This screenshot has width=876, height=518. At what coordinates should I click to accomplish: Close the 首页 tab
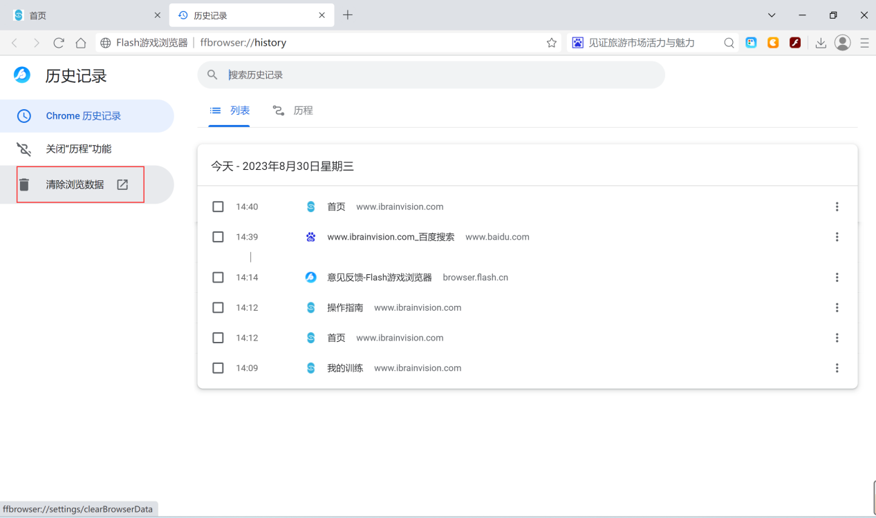[x=157, y=15]
